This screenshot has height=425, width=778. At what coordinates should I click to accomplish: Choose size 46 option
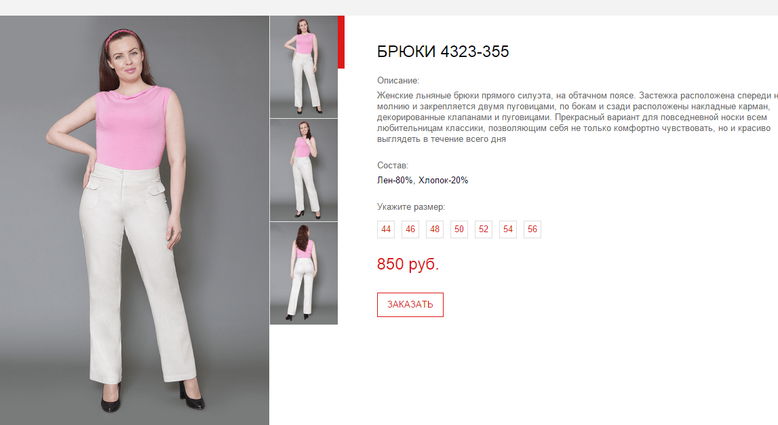[410, 229]
